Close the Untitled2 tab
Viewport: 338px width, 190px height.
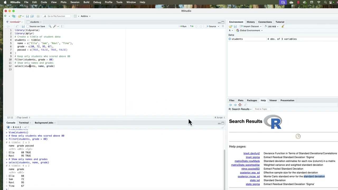22,22
